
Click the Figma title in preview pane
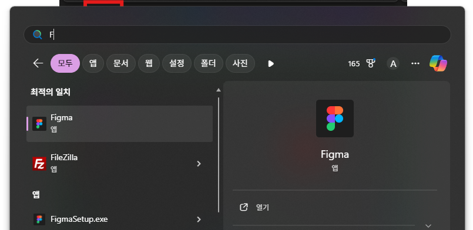(x=335, y=154)
